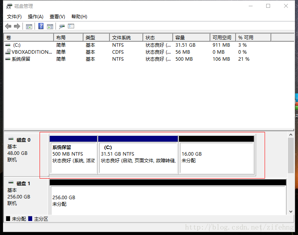
Task: Open Help via the question mark icon
Action: (x=41, y=26)
